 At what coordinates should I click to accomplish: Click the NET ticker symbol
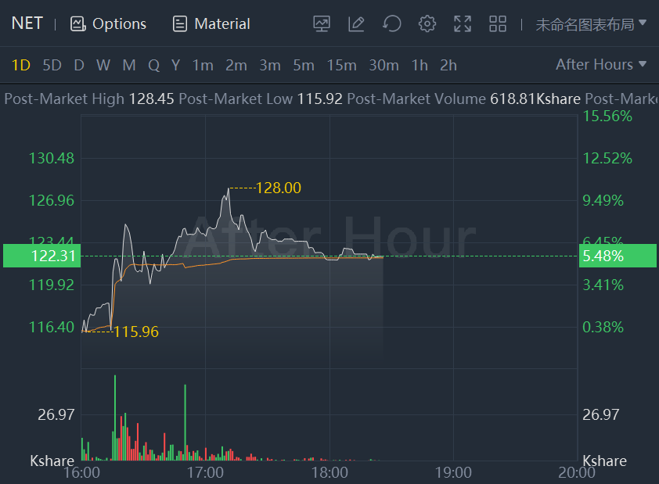pyautogui.click(x=27, y=23)
